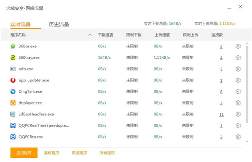Click the app_updater.exe red icon
This screenshot has height=162, width=252.
[x=13, y=80]
